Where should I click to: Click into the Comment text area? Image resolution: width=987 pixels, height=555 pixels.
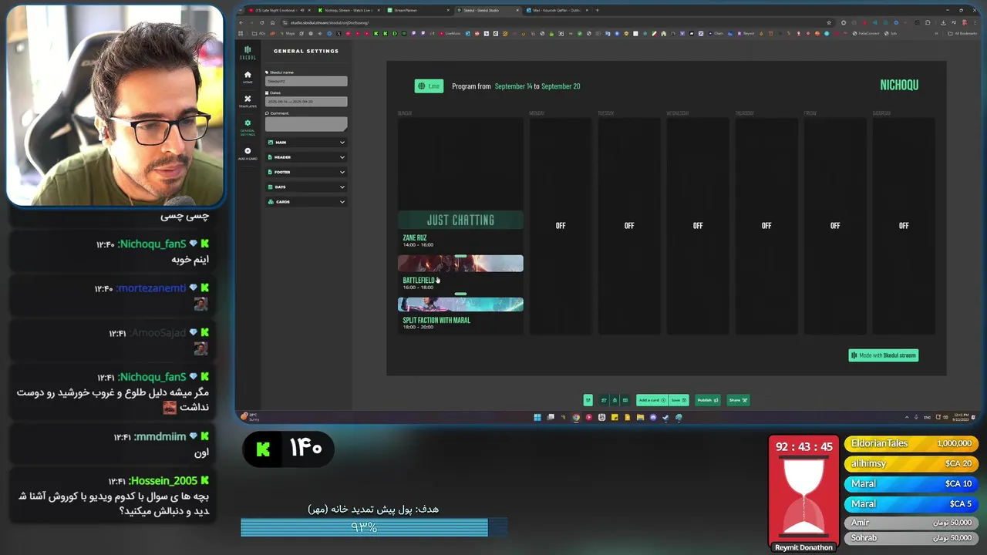306,123
